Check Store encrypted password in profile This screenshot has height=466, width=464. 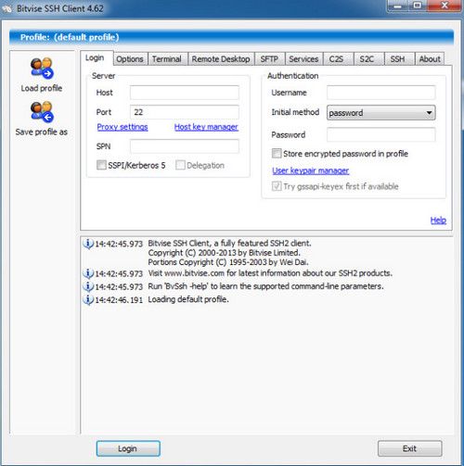pos(277,154)
